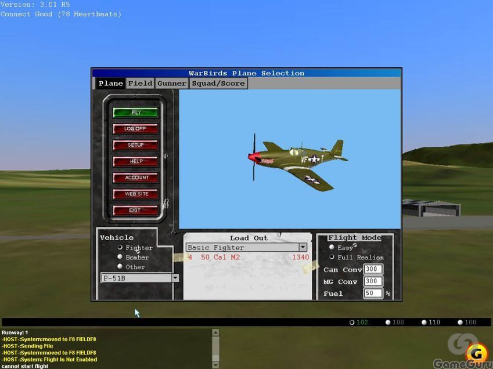Expand the P-51B plane dropdown
493x369 pixels.
(175, 278)
